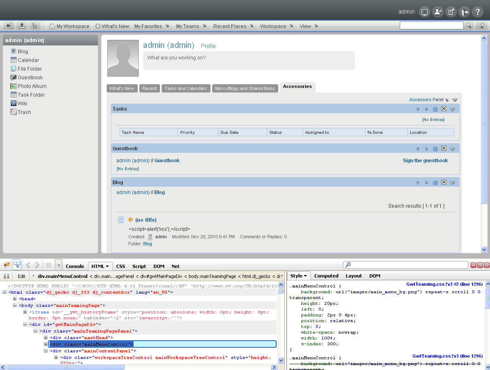
Task: Click the Sign the guestbook link
Action: pos(425,161)
